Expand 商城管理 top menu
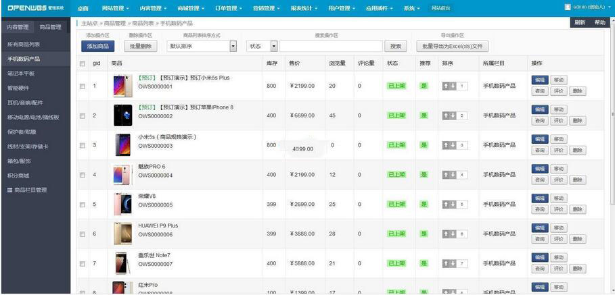The image size is (615, 295). pos(191,8)
